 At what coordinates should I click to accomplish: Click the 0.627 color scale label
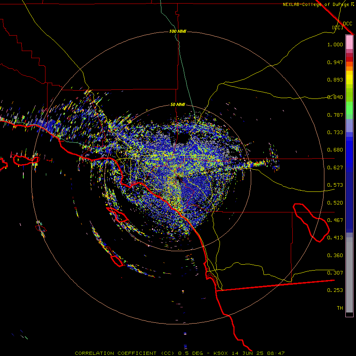pyautogui.click(x=335, y=168)
